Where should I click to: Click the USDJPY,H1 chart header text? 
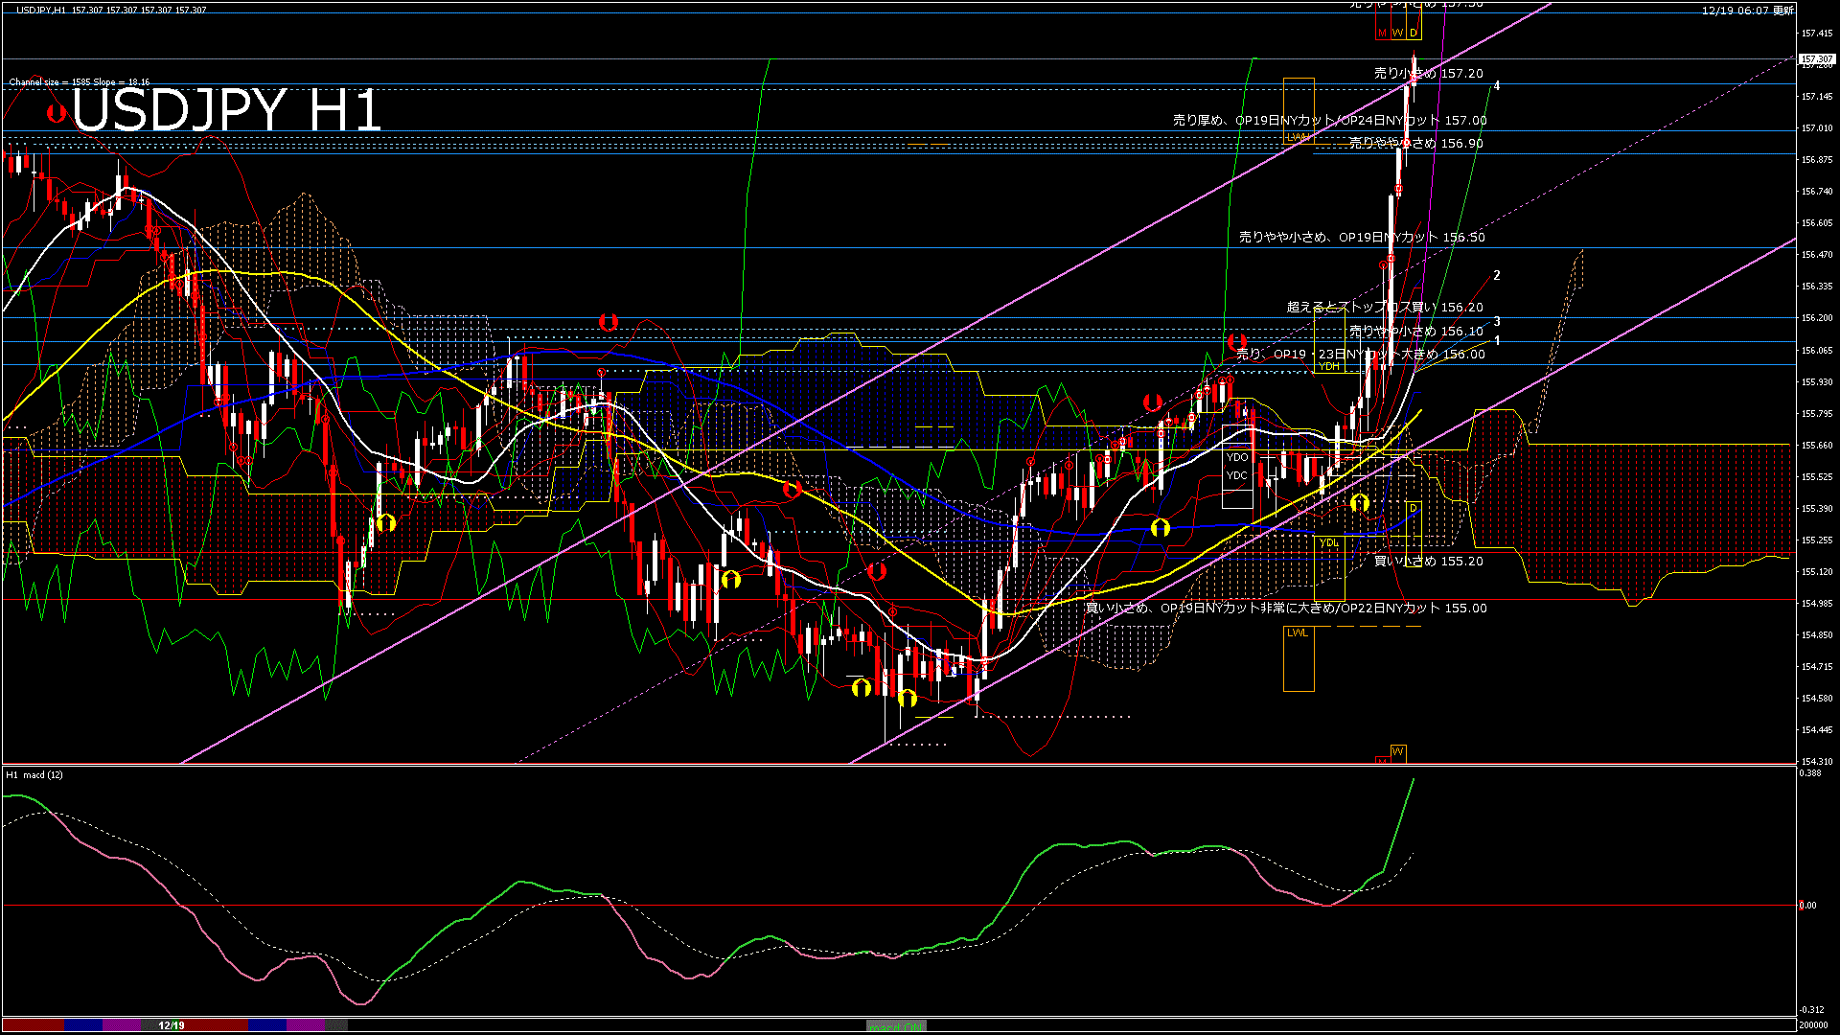[42, 10]
